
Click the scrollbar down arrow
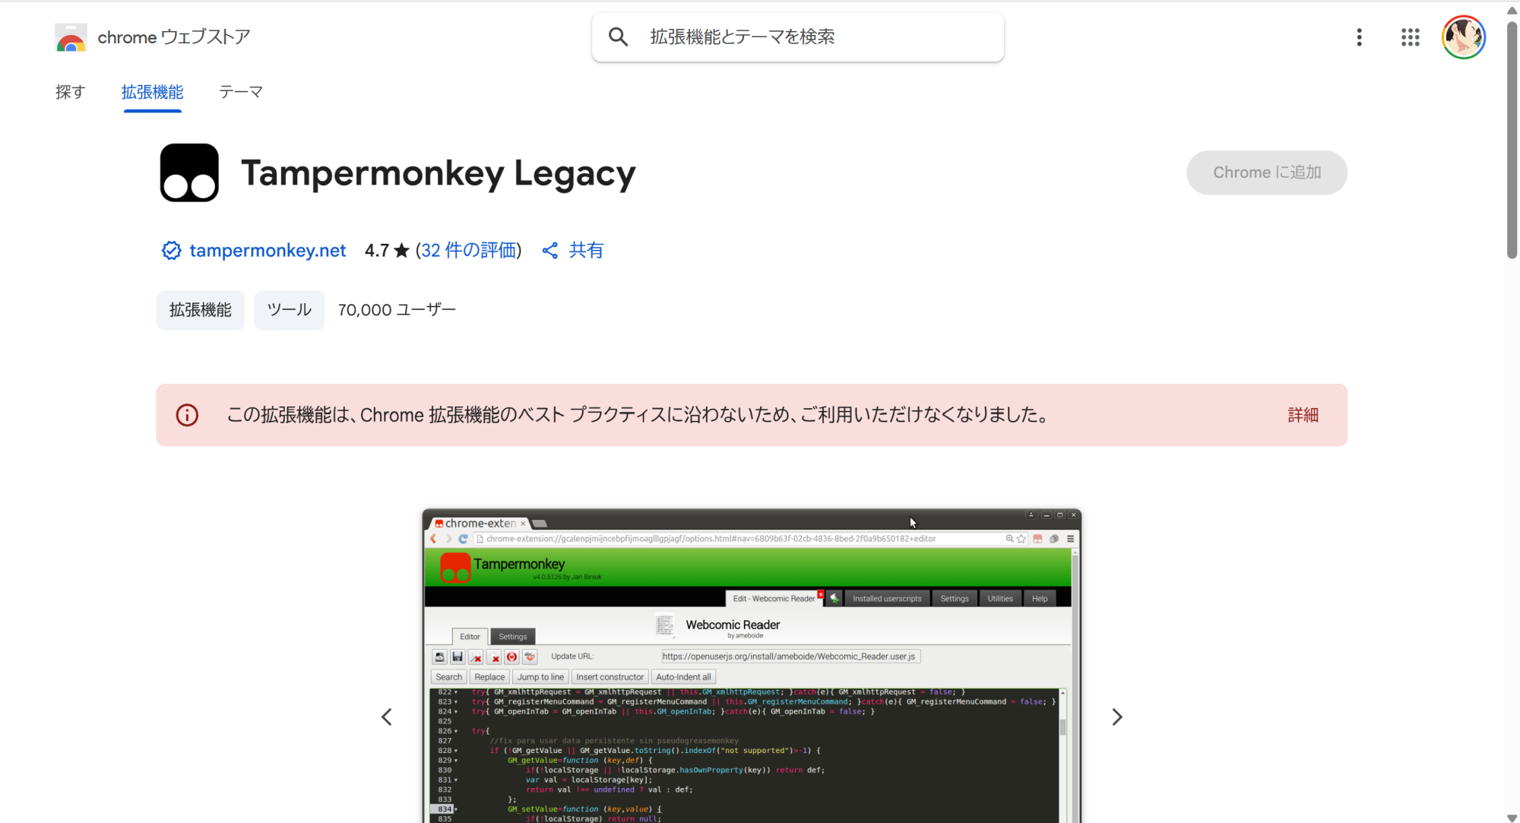[1512, 818]
